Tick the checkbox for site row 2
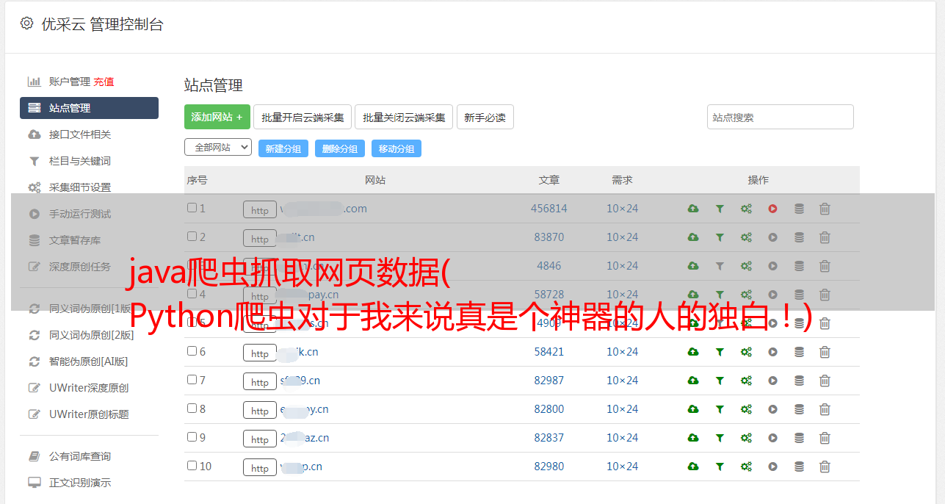 pos(192,237)
